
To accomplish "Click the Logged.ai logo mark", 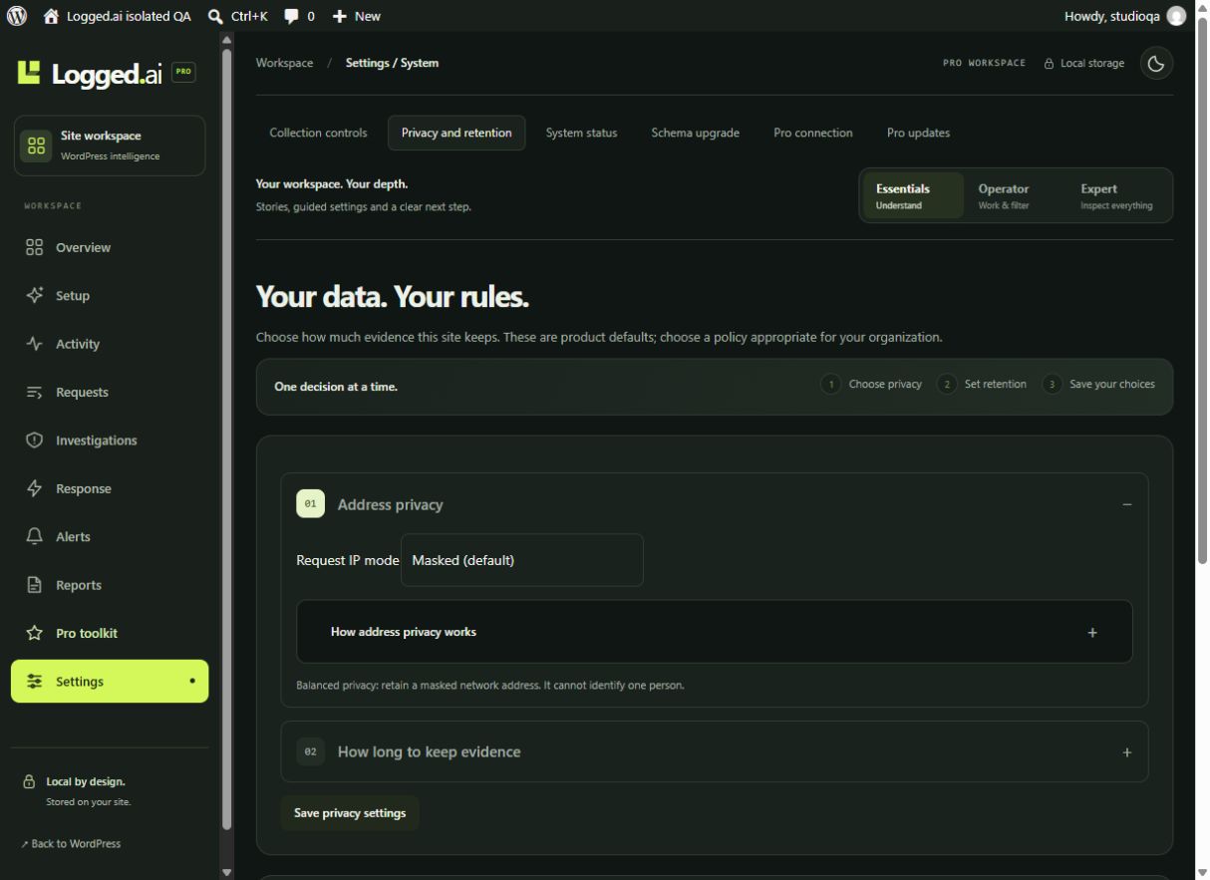I will coord(30,72).
